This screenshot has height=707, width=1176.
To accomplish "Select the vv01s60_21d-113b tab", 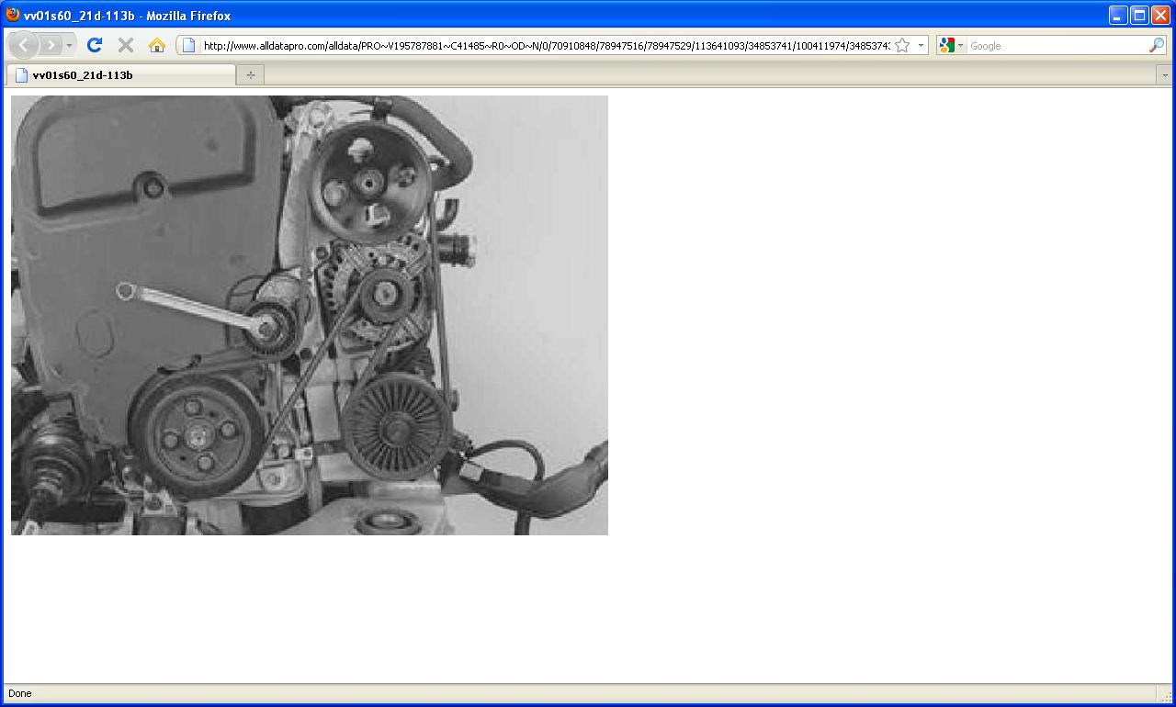I will (x=120, y=75).
